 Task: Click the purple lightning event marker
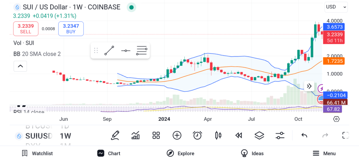tap(321, 88)
